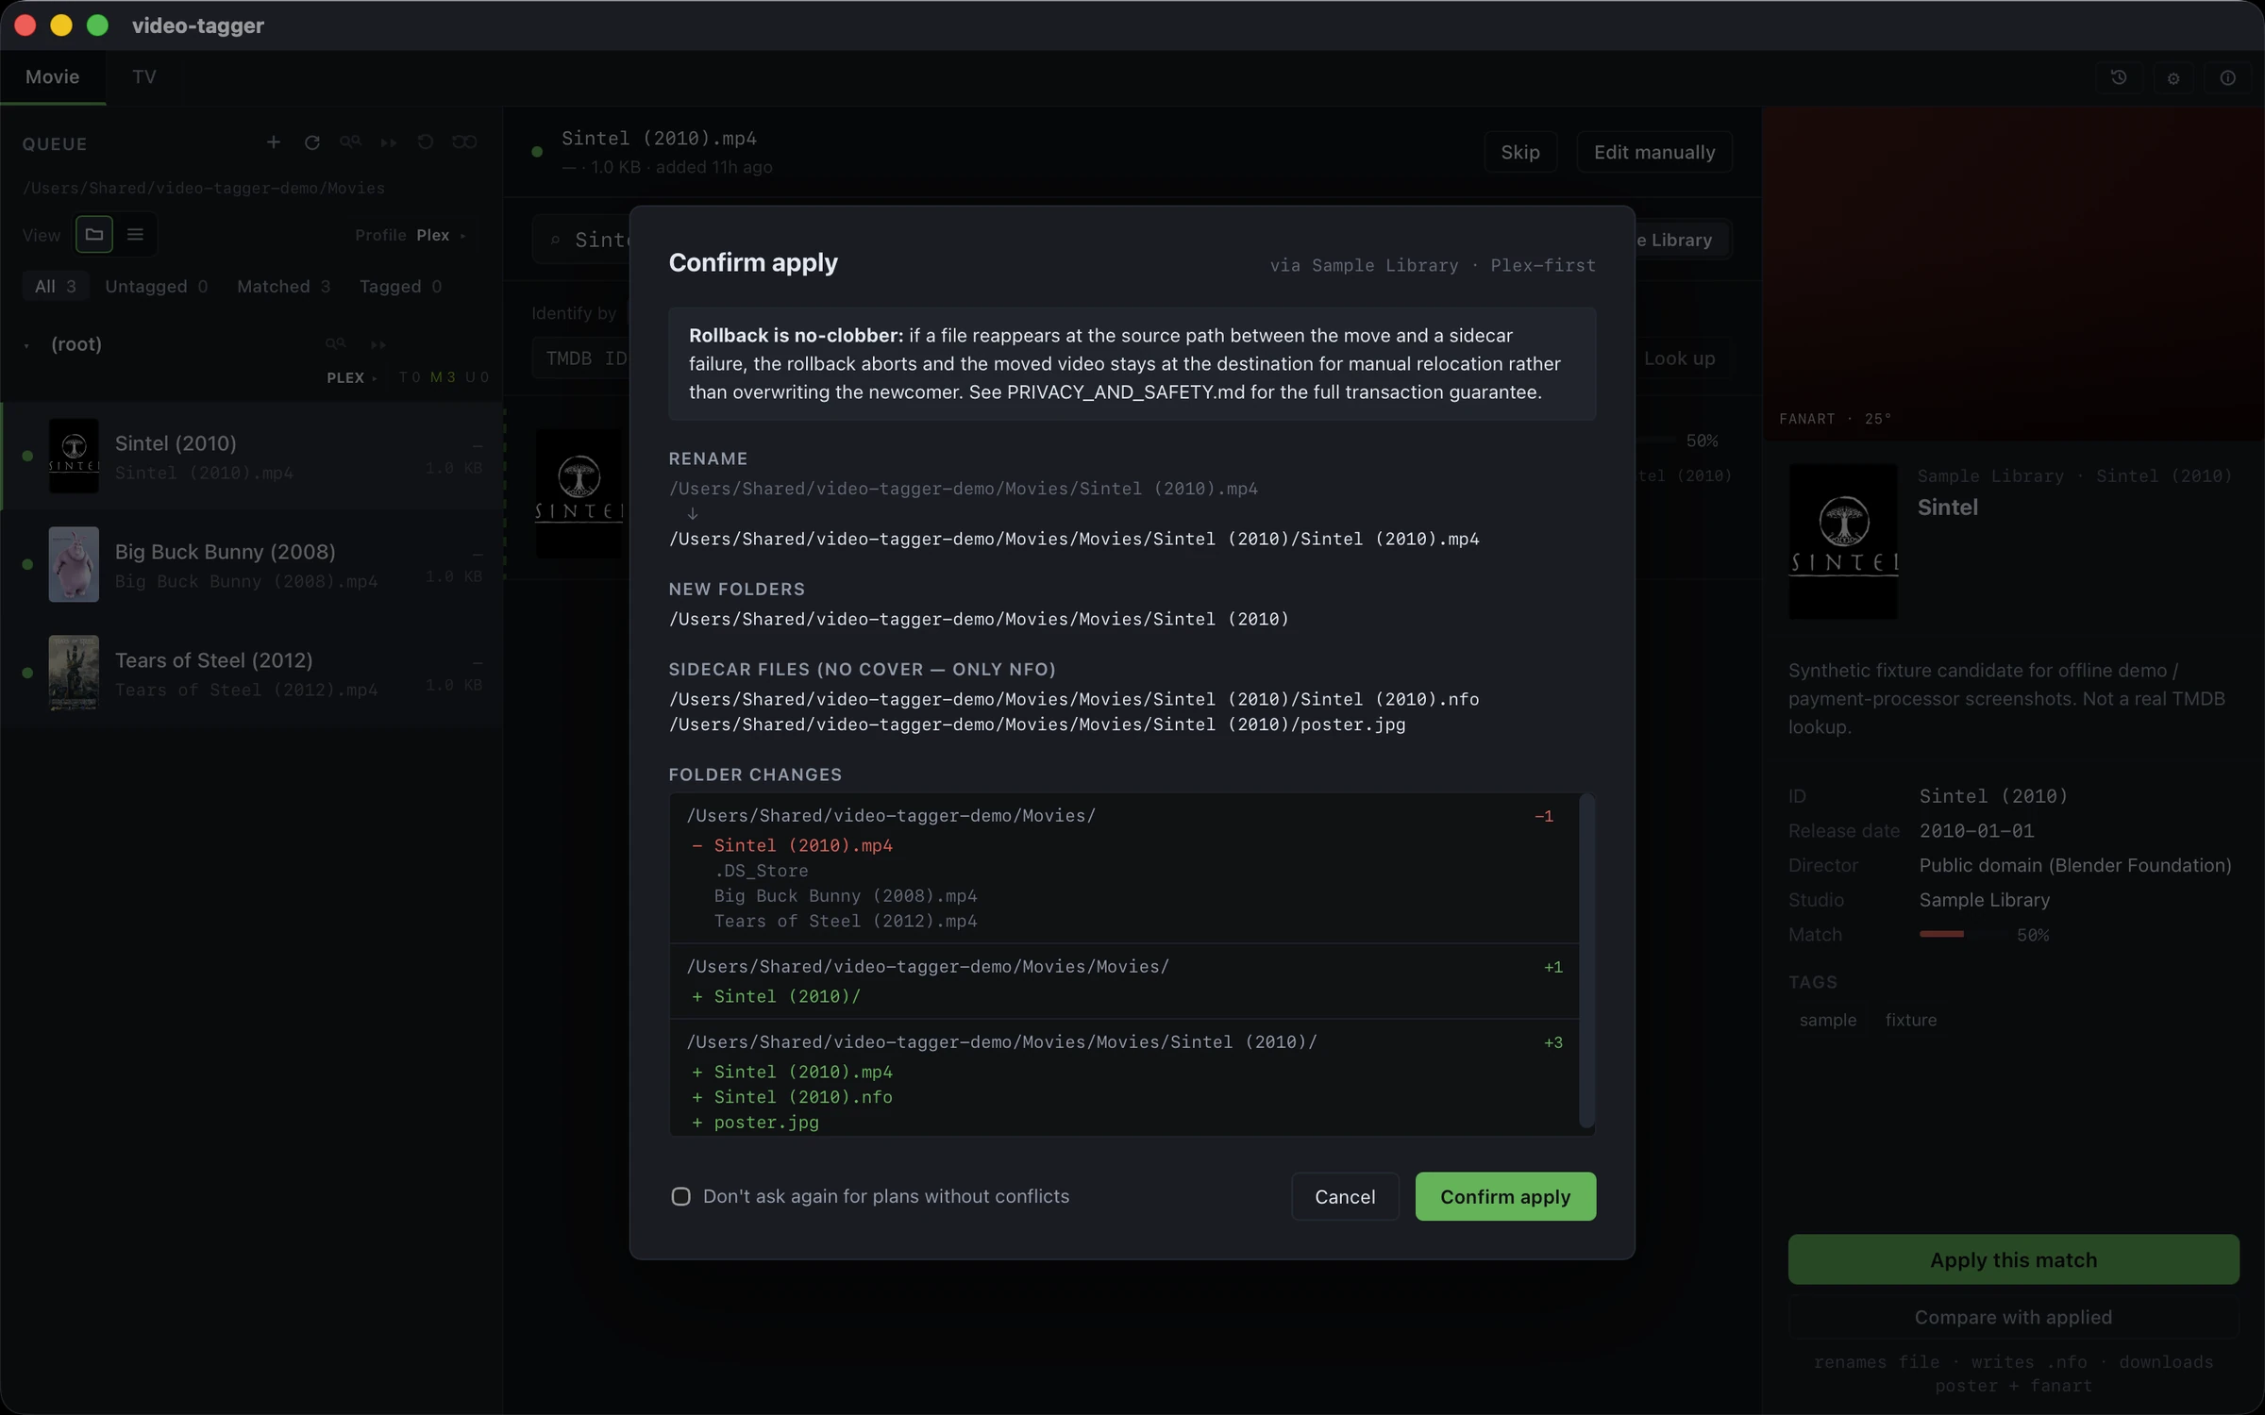Tick "Don't ask again for plans without conflicts"

[680, 1196]
